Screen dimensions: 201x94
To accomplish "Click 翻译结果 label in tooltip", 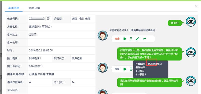I will point(140,67).
